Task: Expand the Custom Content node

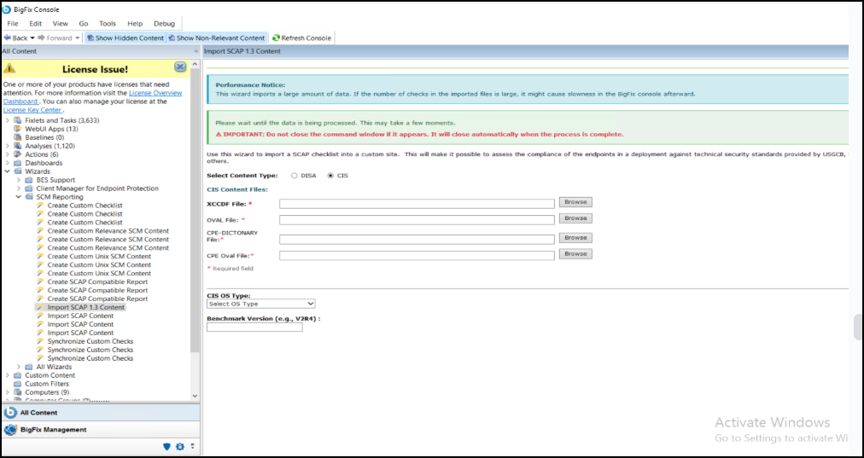Action: tap(7, 375)
